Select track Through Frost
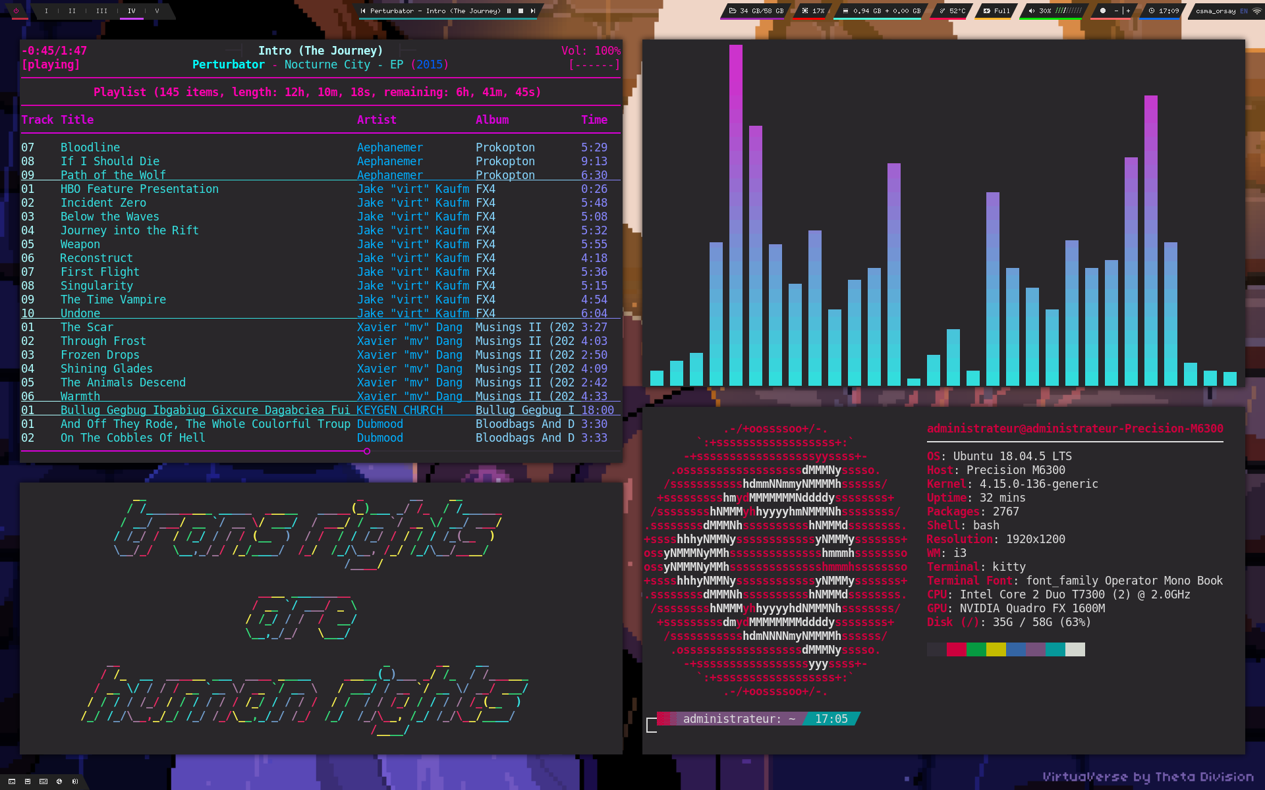This screenshot has height=790, width=1265. pyautogui.click(x=321, y=341)
